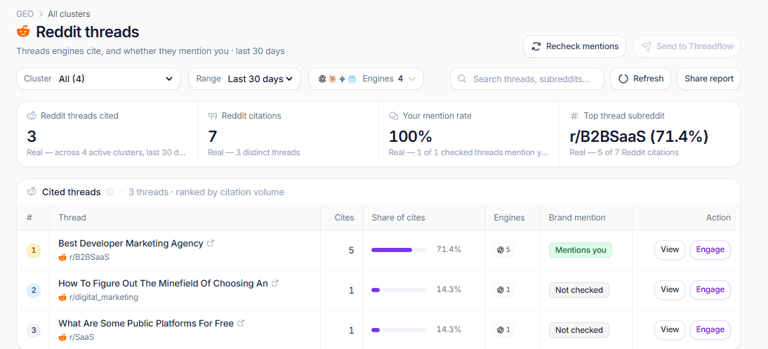
Task: Click the 71.4% share of cites bar
Action: 399,250
